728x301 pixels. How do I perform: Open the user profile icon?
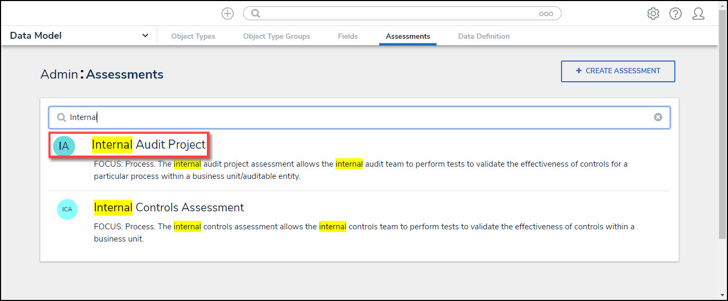pos(698,14)
